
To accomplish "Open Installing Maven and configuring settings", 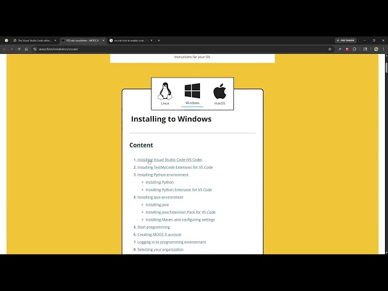I will coord(180,219).
